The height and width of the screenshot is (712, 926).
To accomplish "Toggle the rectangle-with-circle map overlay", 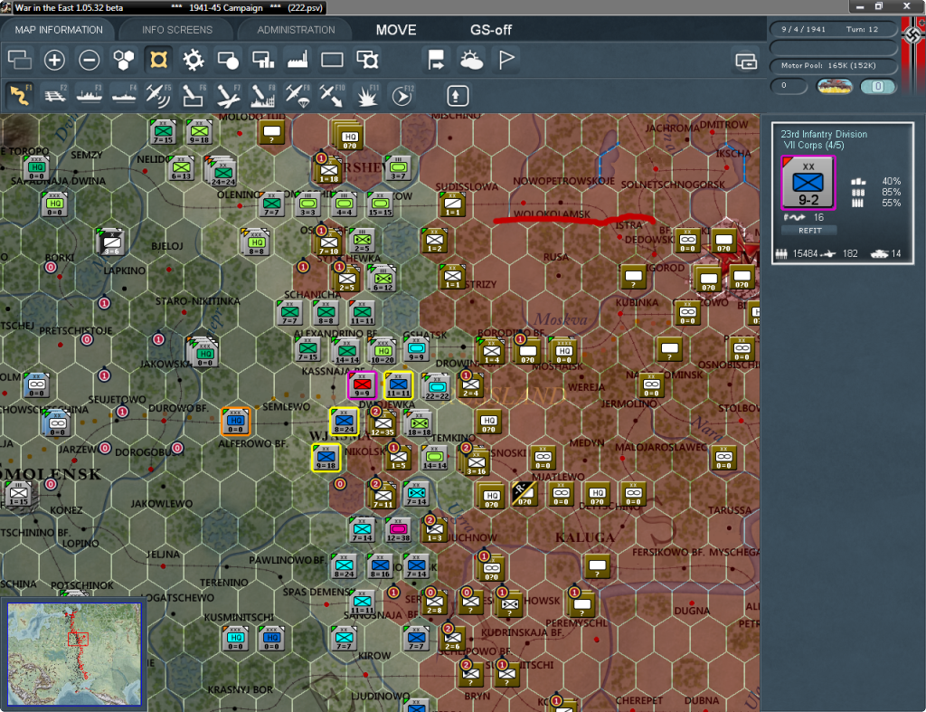I will pyautogui.click(x=228, y=60).
